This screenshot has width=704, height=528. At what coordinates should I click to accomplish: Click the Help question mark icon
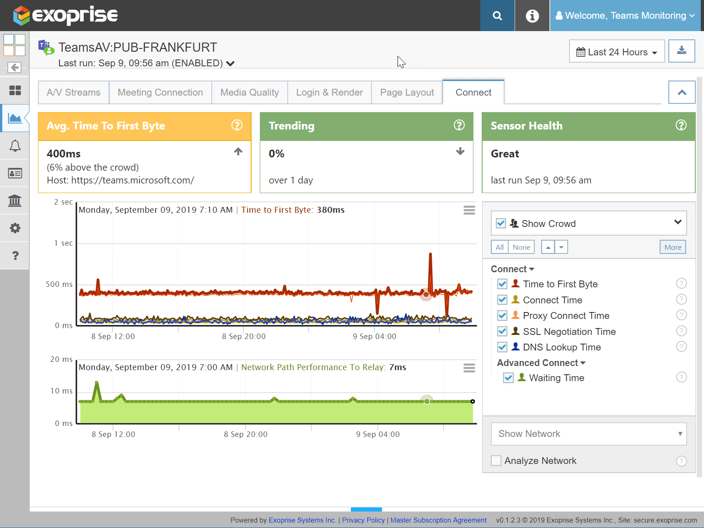[15, 255]
